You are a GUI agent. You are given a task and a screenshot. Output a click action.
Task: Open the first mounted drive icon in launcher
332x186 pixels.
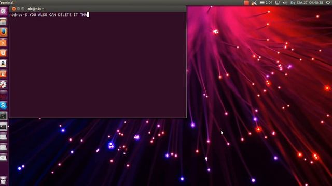[x=3, y=137]
